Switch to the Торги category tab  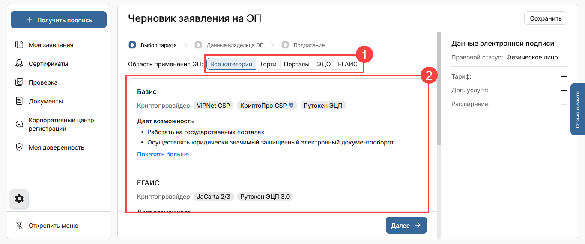click(x=268, y=64)
